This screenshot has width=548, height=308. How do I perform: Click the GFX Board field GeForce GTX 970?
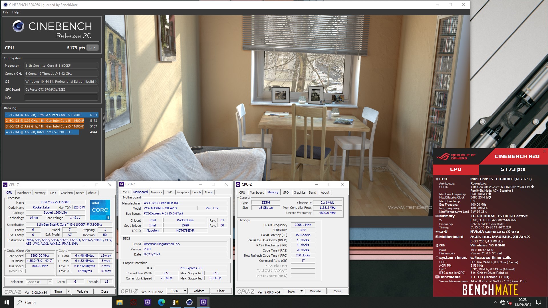[61, 90]
